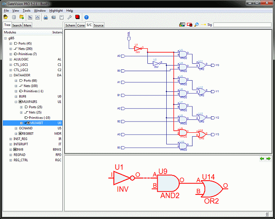The width and height of the screenshot is (275, 219).
Task: Open the Help menu
Action: (x=70, y=10)
